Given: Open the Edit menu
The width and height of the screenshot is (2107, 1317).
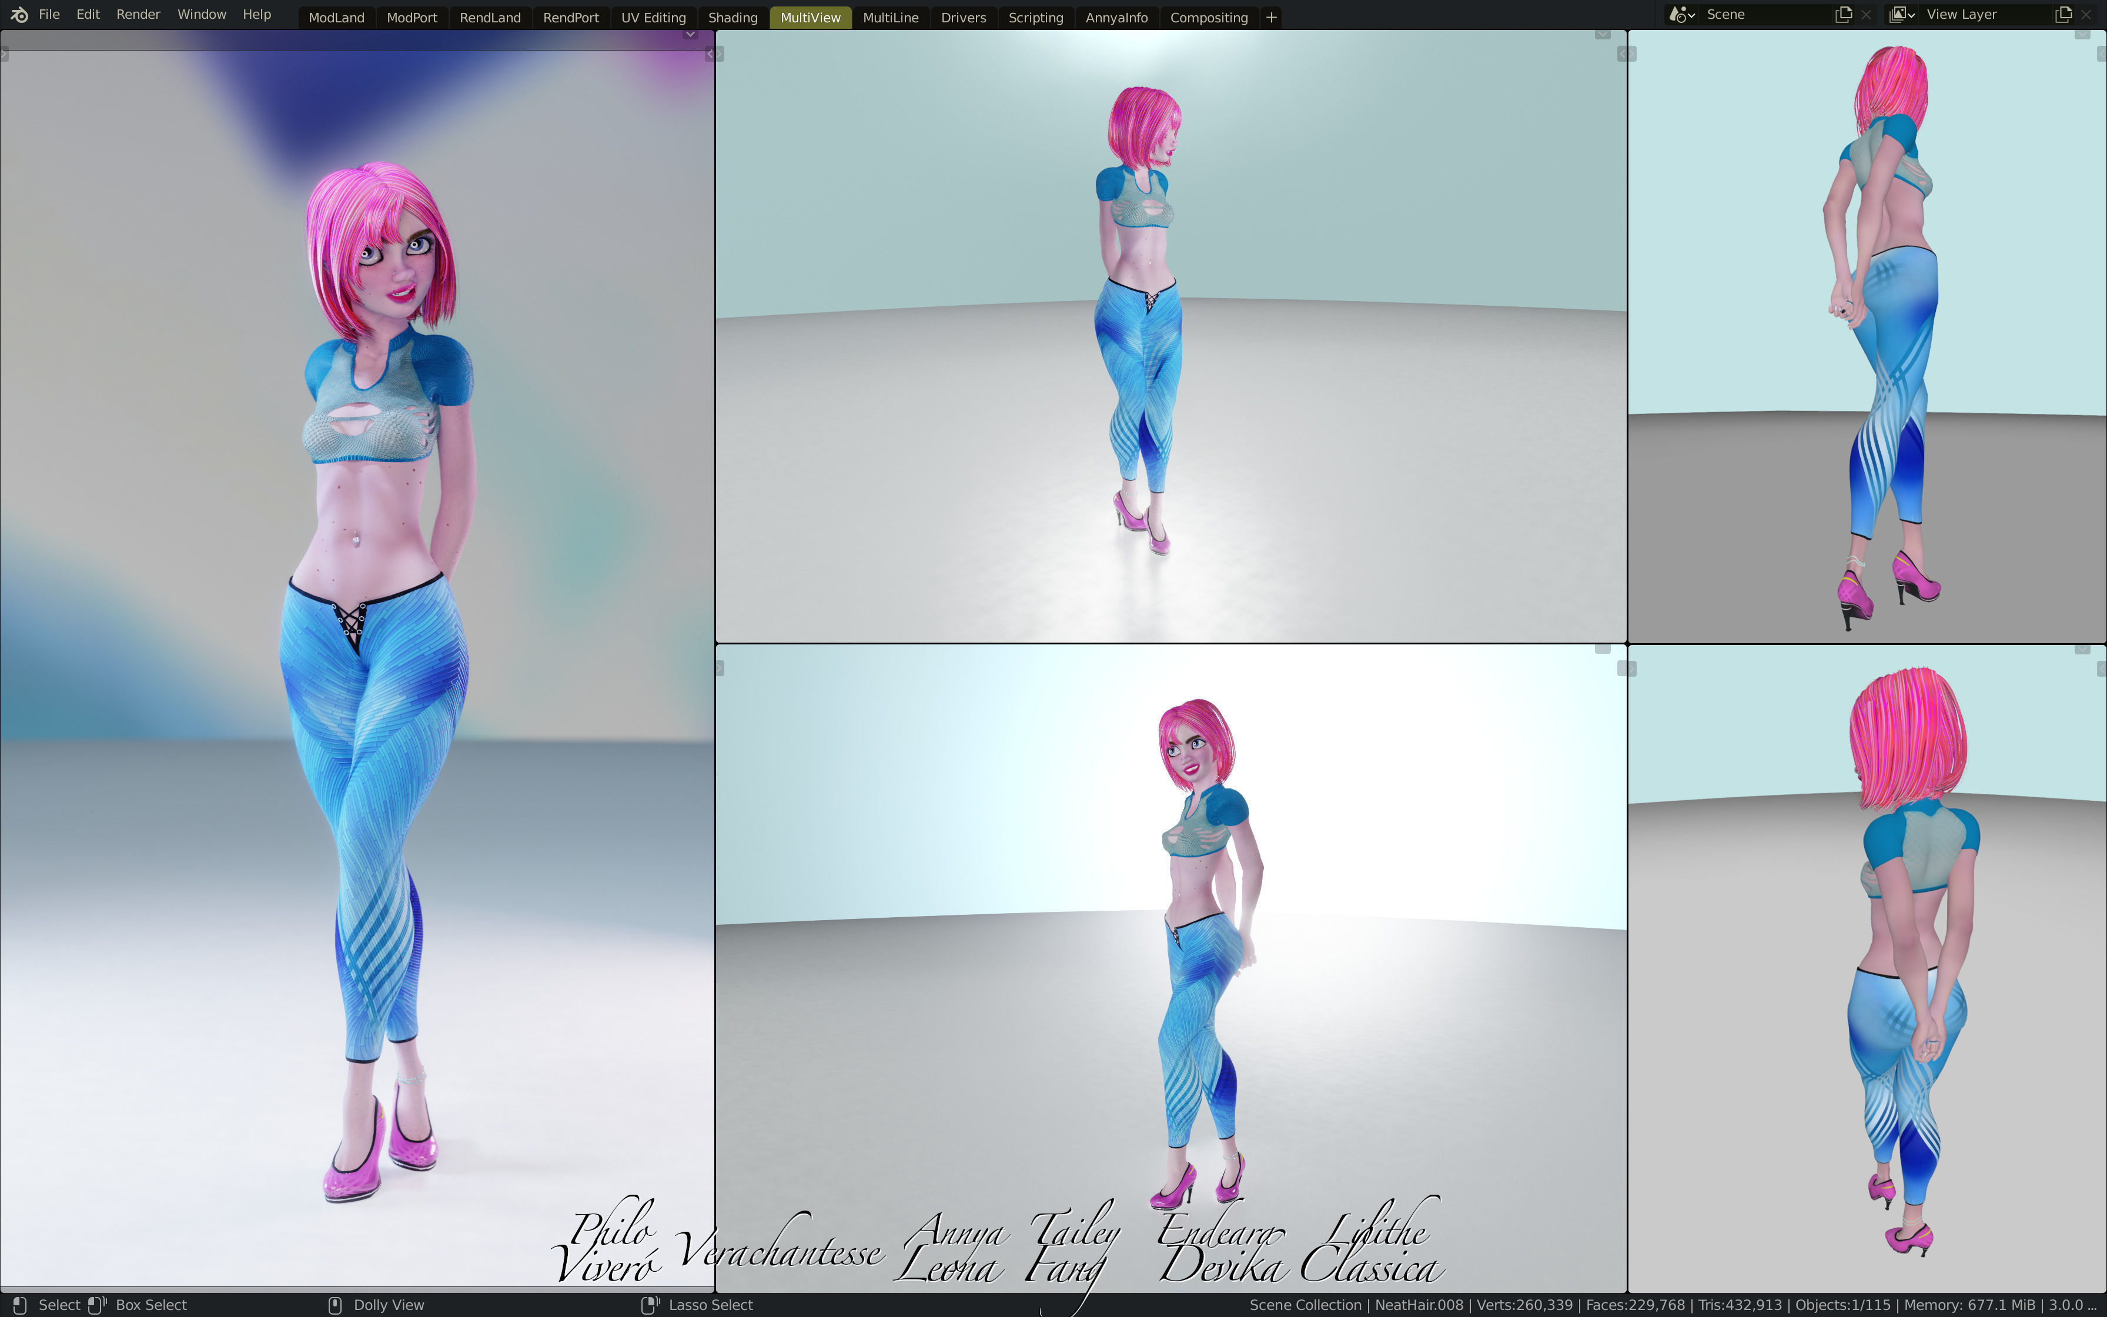Looking at the screenshot, I should 88,15.
